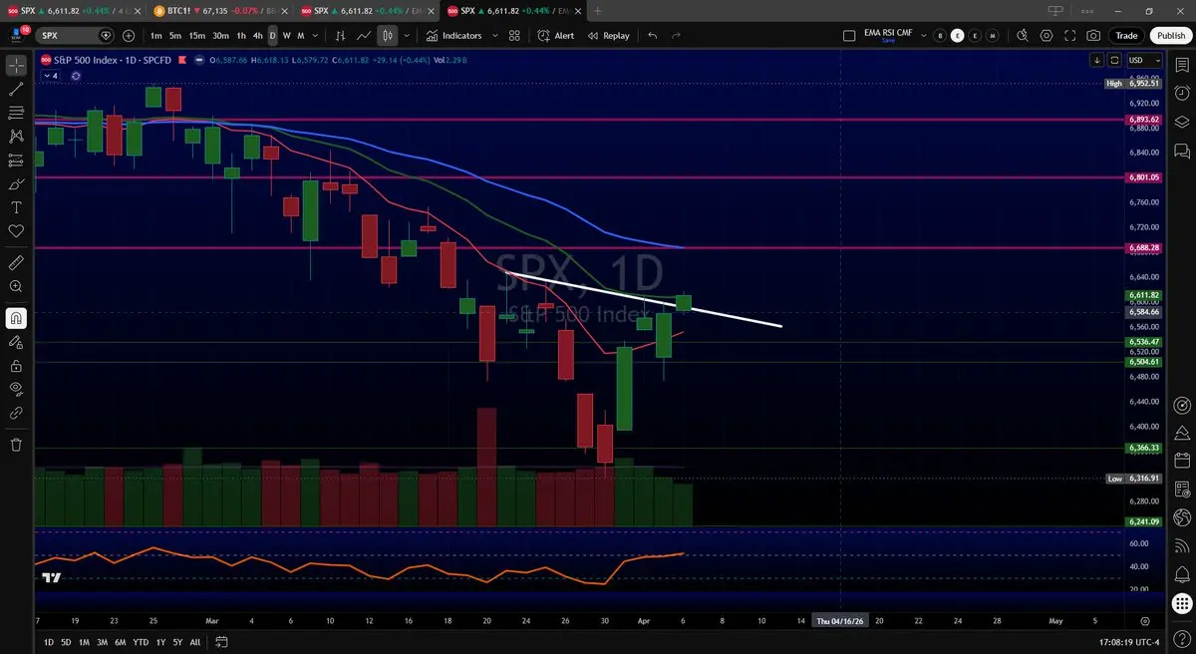This screenshot has width=1196, height=654.
Task: Add symbol with plus circle button
Action: (x=129, y=36)
